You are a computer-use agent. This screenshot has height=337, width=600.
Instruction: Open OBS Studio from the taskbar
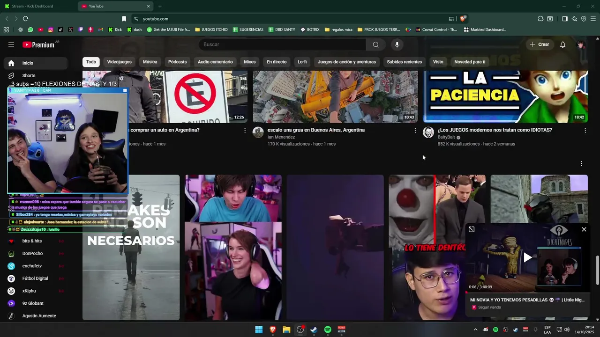(x=300, y=330)
